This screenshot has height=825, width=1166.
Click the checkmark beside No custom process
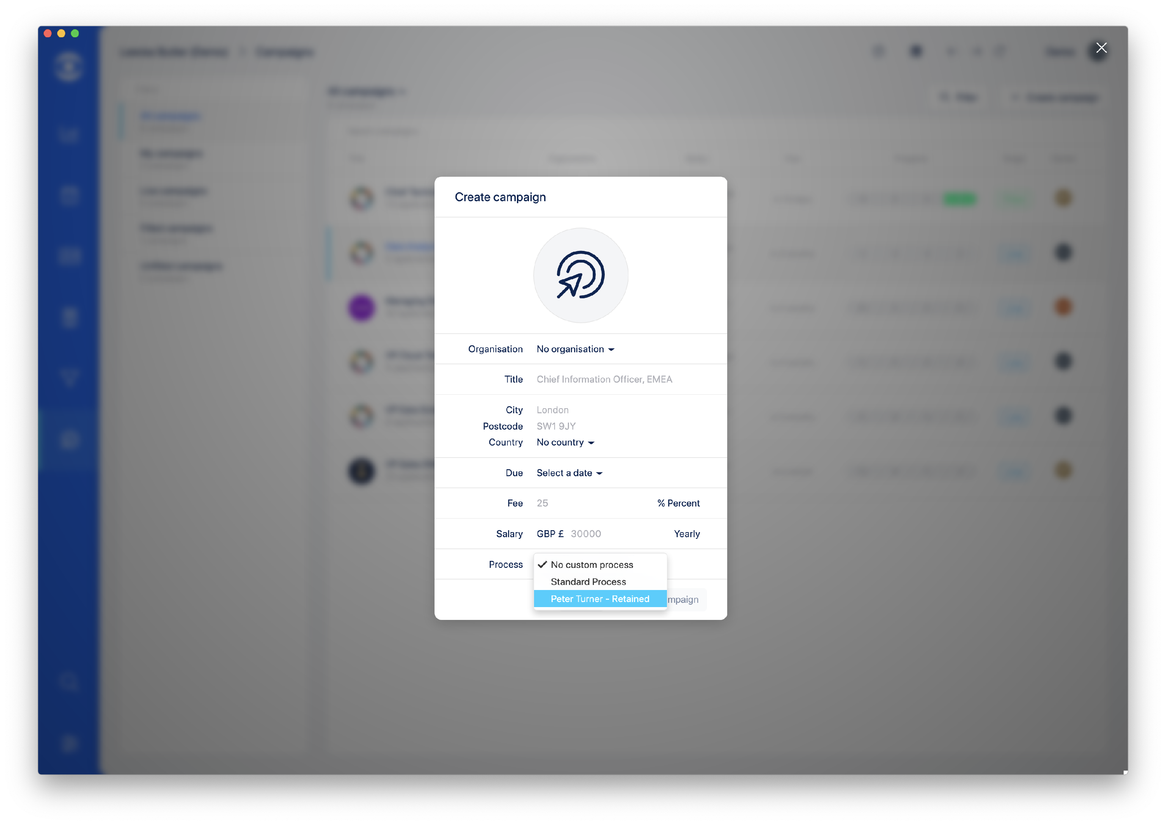click(542, 564)
